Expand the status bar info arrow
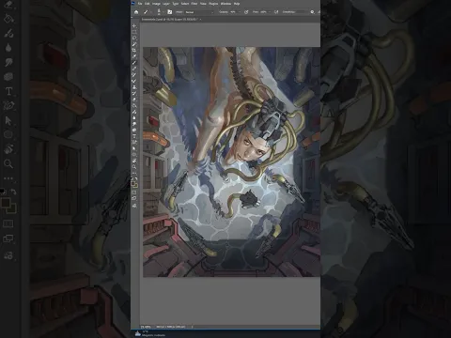The width and height of the screenshot is (451, 338). click(x=192, y=327)
